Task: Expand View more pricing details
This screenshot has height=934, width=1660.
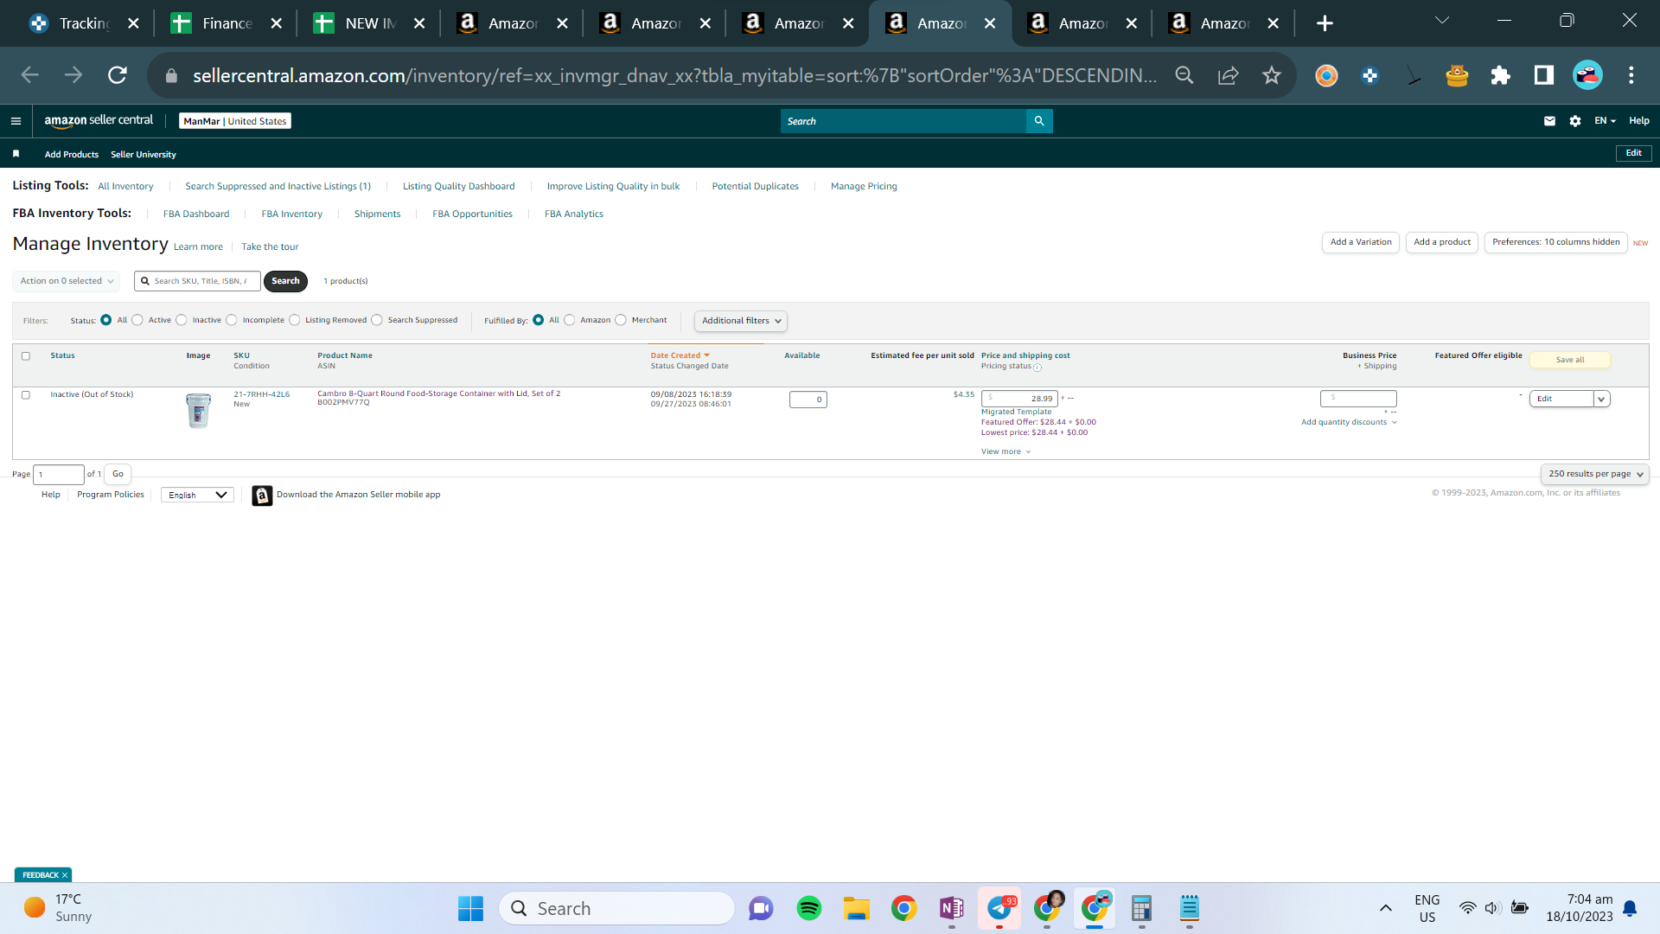Action: click(1006, 451)
